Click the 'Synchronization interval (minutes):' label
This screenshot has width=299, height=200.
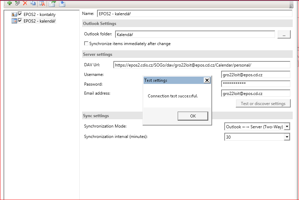pyautogui.click(x=116, y=137)
